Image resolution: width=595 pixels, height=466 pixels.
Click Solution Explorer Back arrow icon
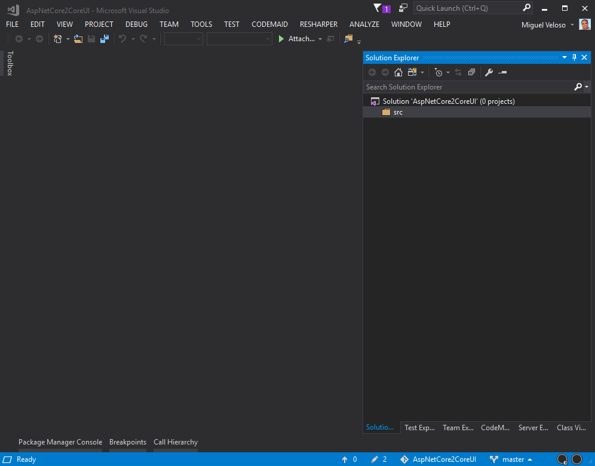pos(372,72)
